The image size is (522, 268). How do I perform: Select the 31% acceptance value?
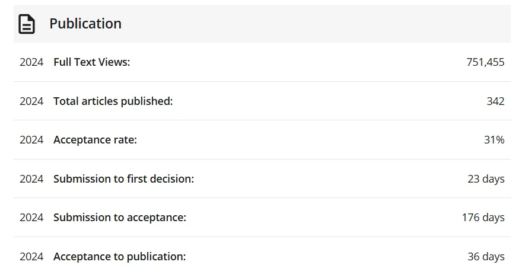click(494, 140)
